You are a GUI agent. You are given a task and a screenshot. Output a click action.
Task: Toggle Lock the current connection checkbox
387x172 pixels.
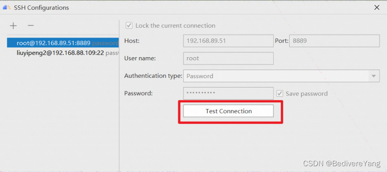(x=129, y=25)
